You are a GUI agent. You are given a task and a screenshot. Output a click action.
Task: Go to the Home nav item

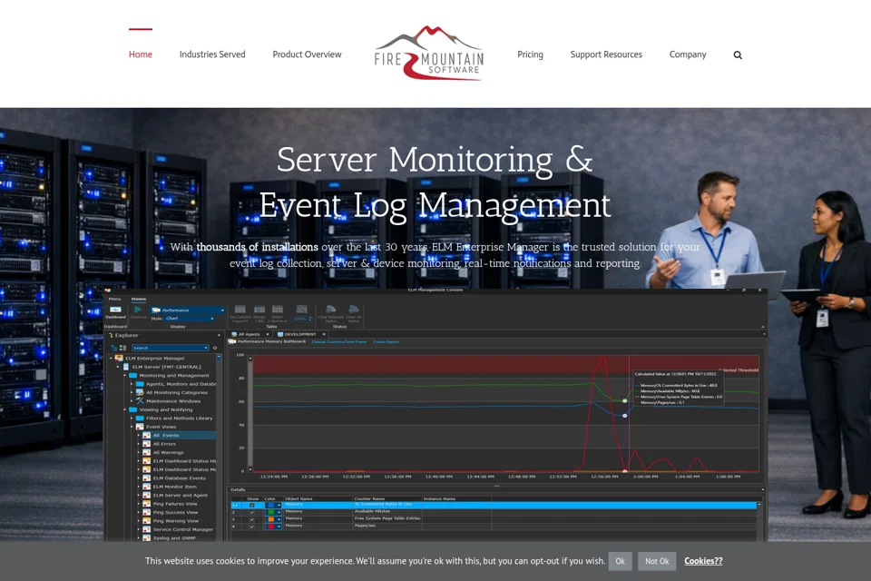tap(141, 54)
